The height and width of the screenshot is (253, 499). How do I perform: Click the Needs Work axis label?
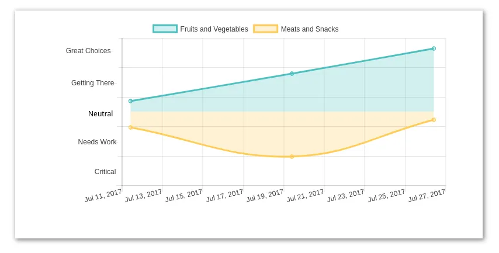97,142
